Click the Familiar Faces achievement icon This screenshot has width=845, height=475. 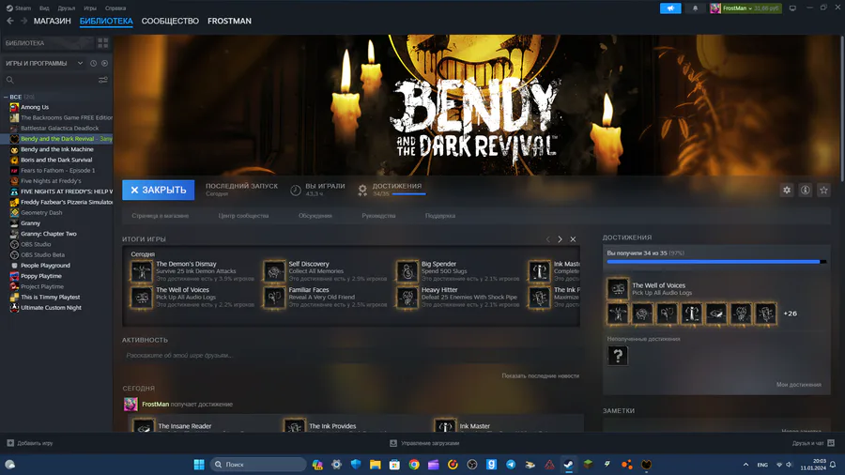click(274, 297)
